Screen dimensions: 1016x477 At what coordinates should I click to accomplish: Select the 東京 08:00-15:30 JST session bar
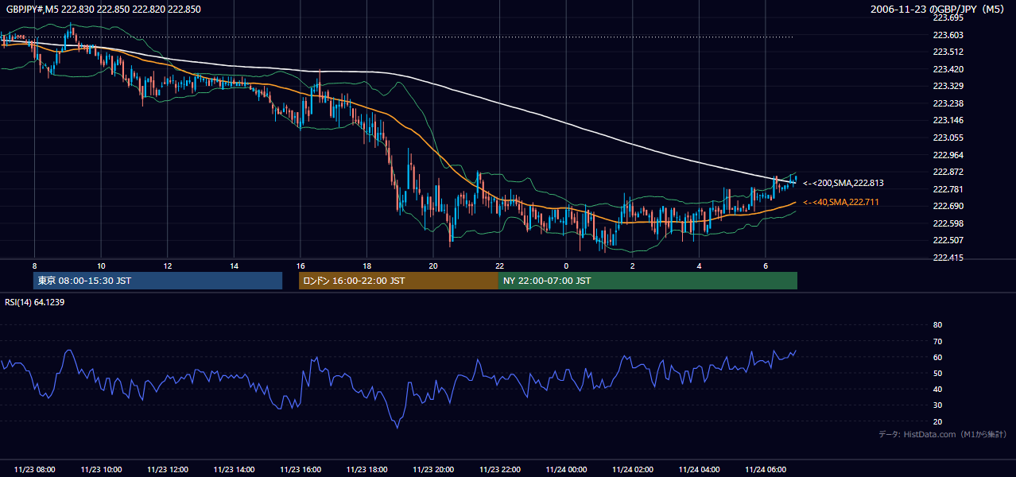[157, 281]
